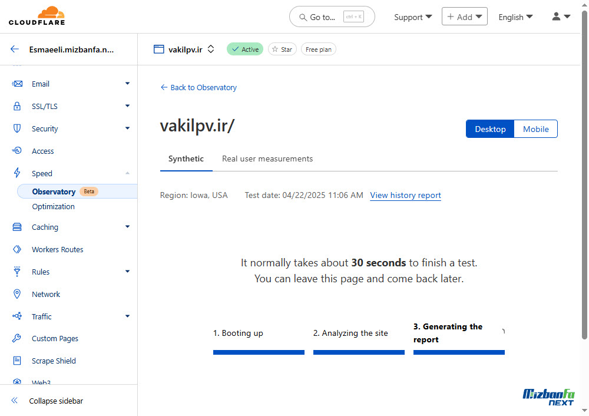
Task: Click the Free plan badge
Action: (x=319, y=49)
